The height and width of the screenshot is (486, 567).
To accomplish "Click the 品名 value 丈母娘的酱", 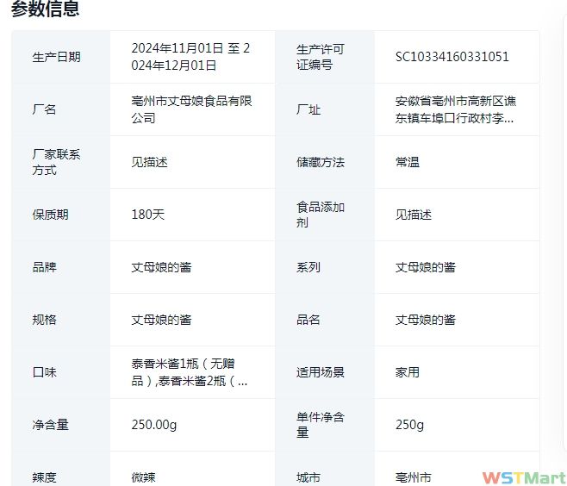I will [x=426, y=320].
